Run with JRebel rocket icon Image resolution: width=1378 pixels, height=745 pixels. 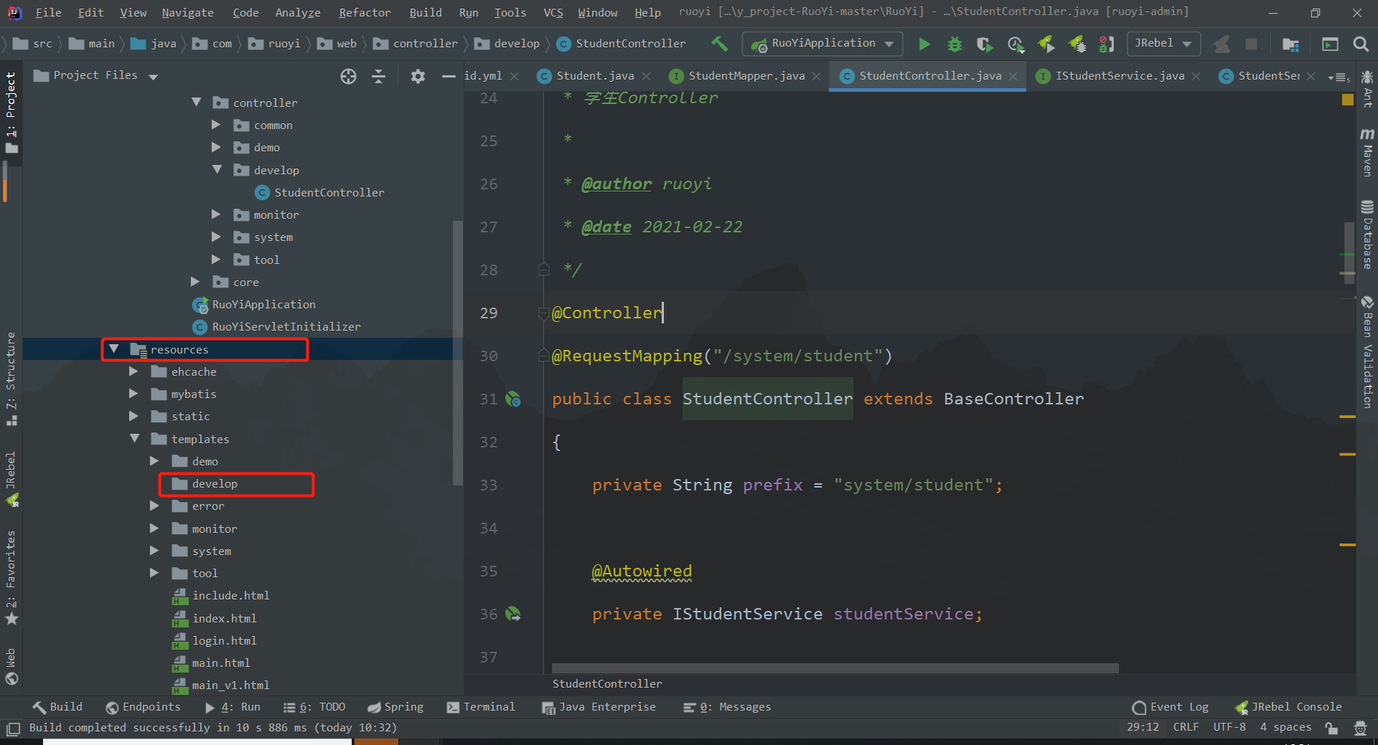[1046, 44]
